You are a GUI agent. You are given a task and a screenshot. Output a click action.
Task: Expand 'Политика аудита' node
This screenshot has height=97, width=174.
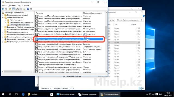pyautogui.click(x=5, y=20)
